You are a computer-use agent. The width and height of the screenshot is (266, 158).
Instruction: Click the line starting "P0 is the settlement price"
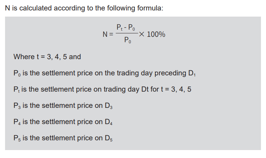[x=104, y=73]
